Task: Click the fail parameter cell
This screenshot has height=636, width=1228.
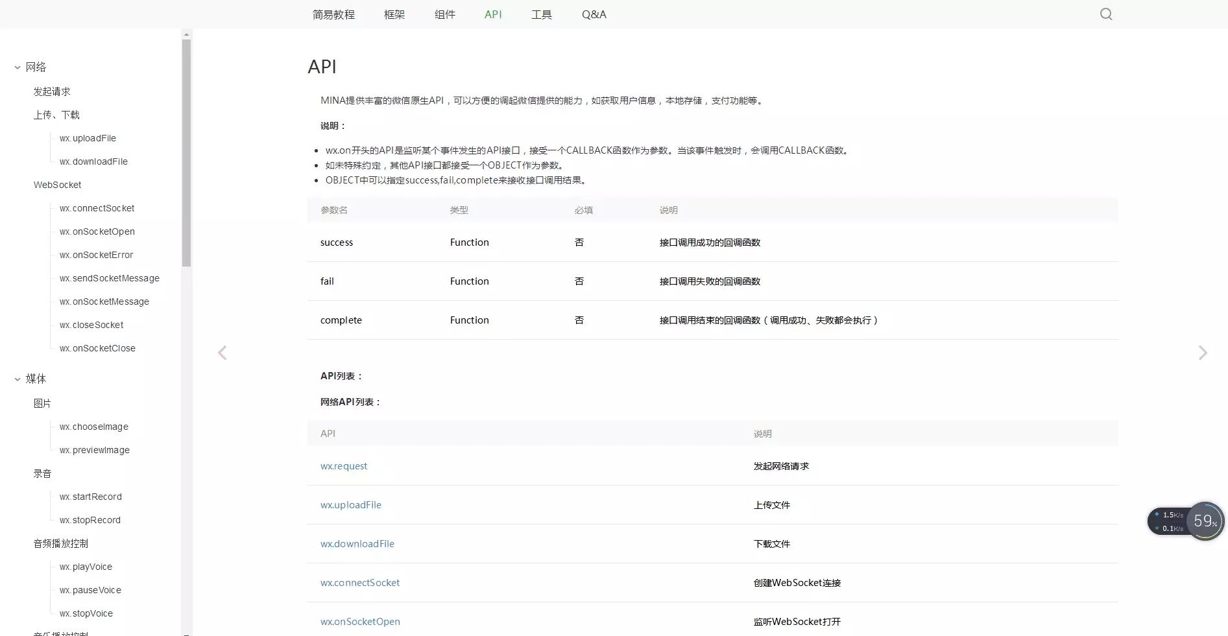Action: tap(327, 281)
